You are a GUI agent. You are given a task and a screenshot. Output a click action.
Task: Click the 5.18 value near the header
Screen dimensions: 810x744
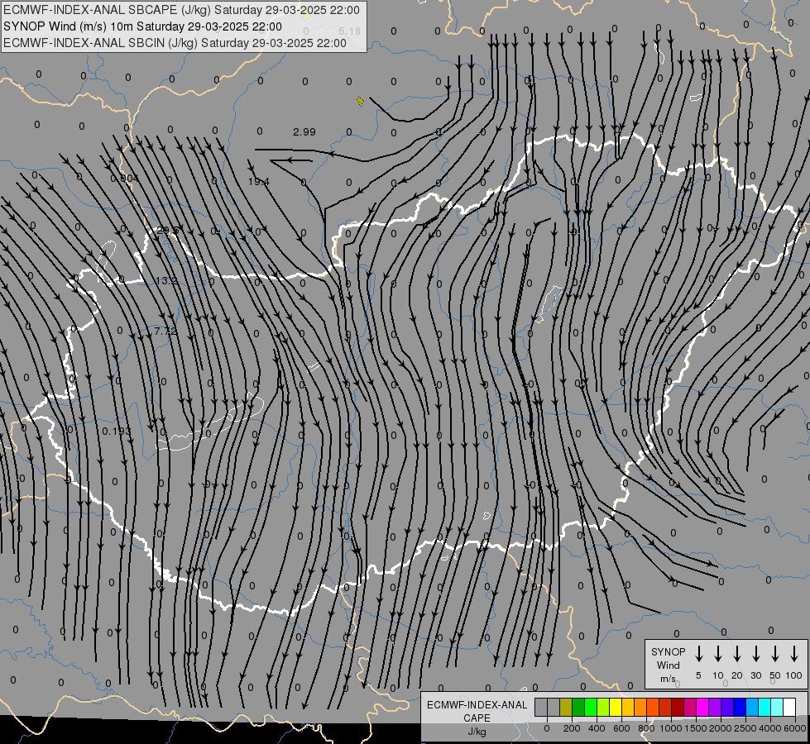[x=349, y=31]
